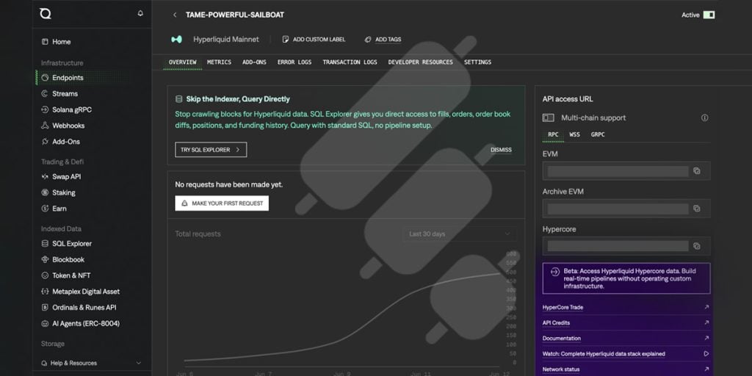Open Token & NFT in the sidebar
The width and height of the screenshot is (752, 376).
pos(66,275)
